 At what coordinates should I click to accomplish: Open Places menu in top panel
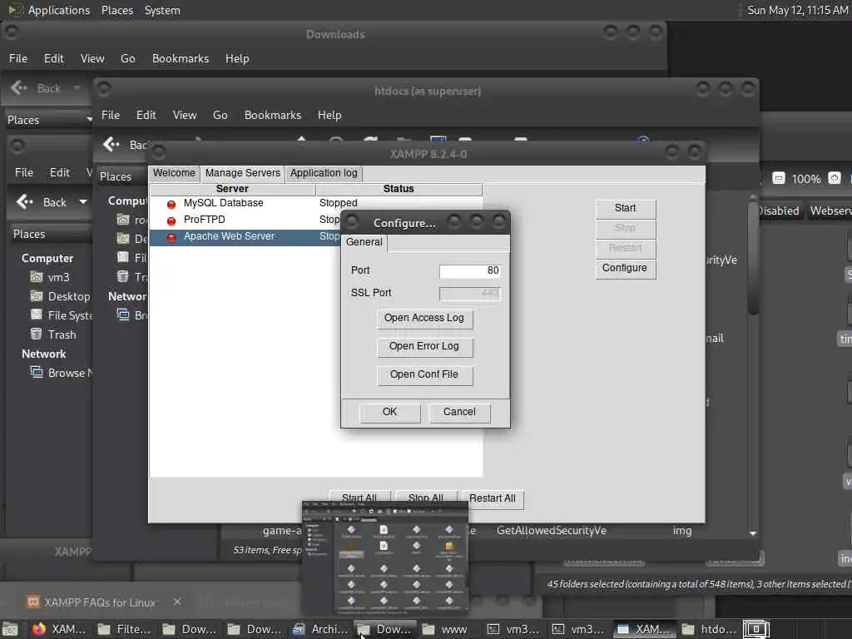[116, 10]
